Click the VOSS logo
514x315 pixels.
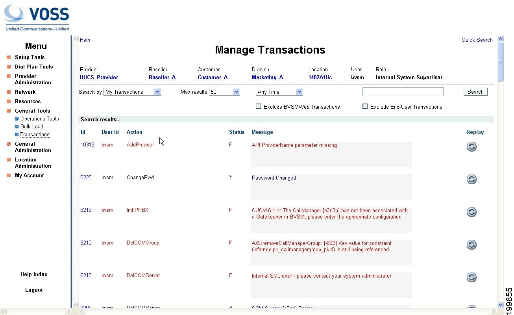tap(37, 17)
